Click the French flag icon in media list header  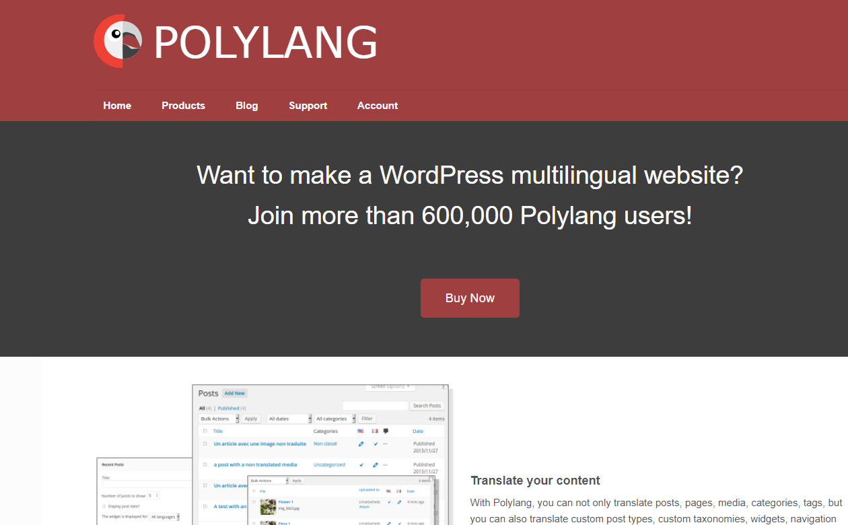point(398,491)
